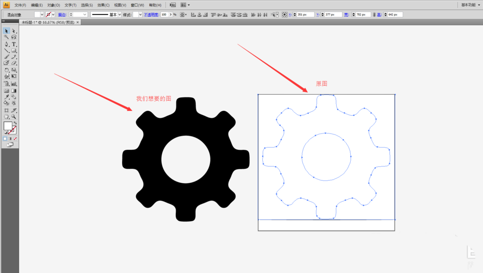The height and width of the screenshot is (273, 483).
Task: Swap fill and stroke colors
Action: [15, 123]
